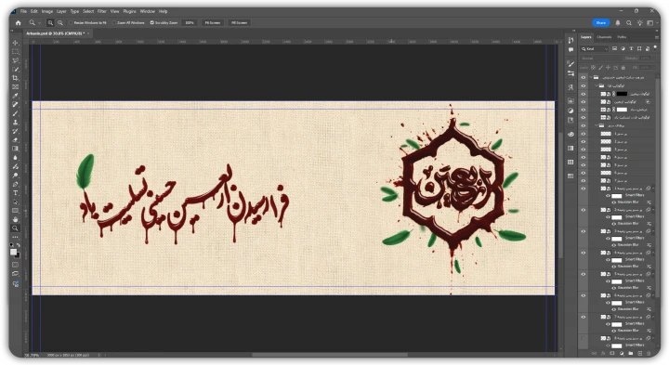Select the Hand tool
Image resolution: width=669 pixels, height=365 pixels.
(16, 219)
